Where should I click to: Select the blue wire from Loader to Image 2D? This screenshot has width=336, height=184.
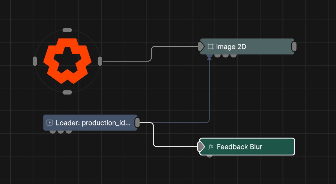(209, 92)
